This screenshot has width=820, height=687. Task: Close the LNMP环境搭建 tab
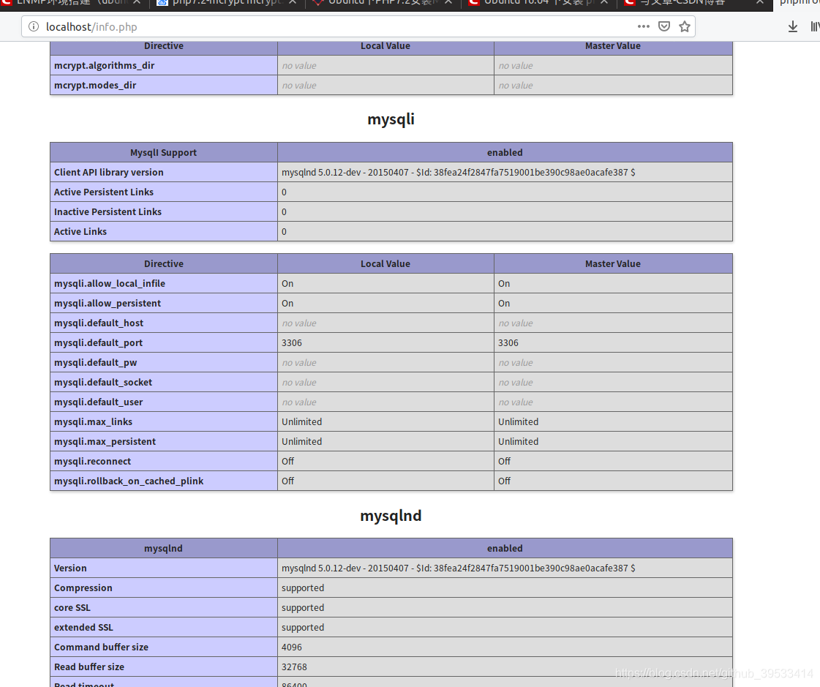(x=137, y=3)
